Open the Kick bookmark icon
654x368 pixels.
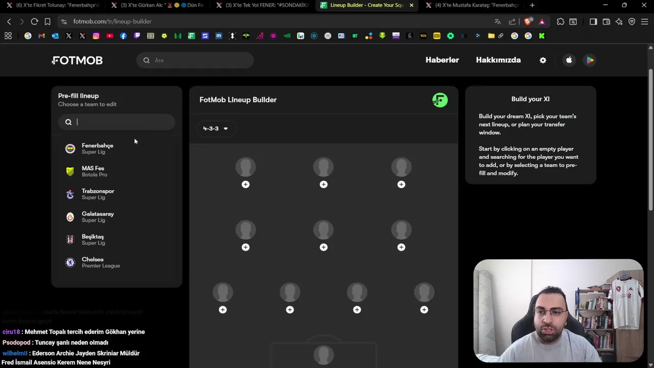click(x=542, y=36)
